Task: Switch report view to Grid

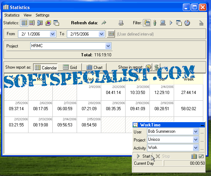Action: [x=70, y=67]
